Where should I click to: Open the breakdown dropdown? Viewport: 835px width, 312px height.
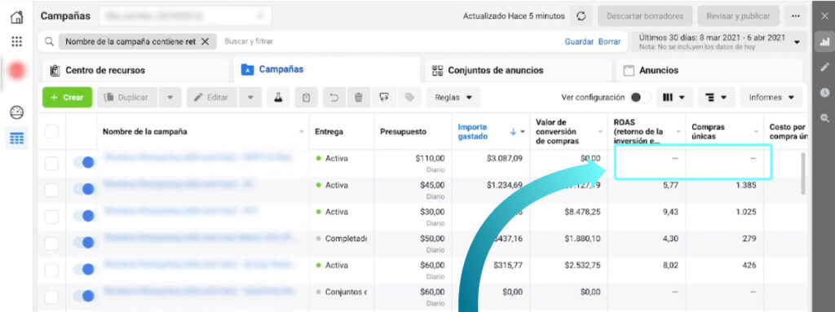click(x=716, y=98)
